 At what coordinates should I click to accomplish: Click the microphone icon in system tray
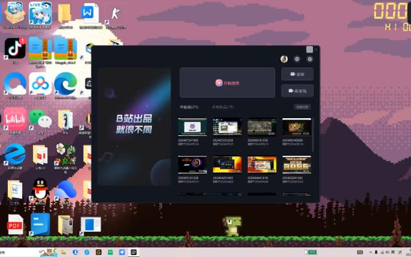pyautogui.click(x=376, y=252)
